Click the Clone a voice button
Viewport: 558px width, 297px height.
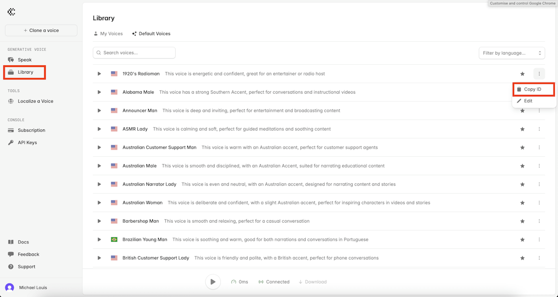pyautogui.click(x=41, y=30)
